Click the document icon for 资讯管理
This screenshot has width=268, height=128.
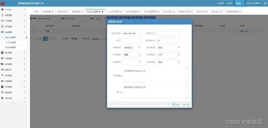pos(2,26)
